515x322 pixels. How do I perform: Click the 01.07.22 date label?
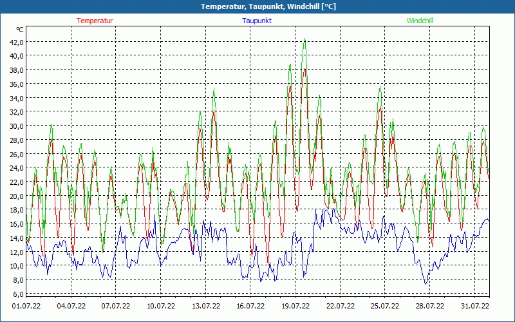tap(26, 307)
